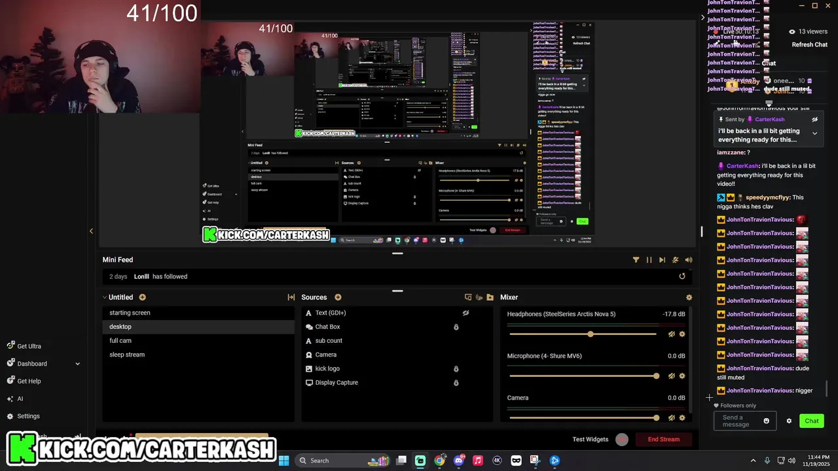Click the Windows taskbar Search box
This screenshot has height=471, width=838.
[x=344, y=461]
